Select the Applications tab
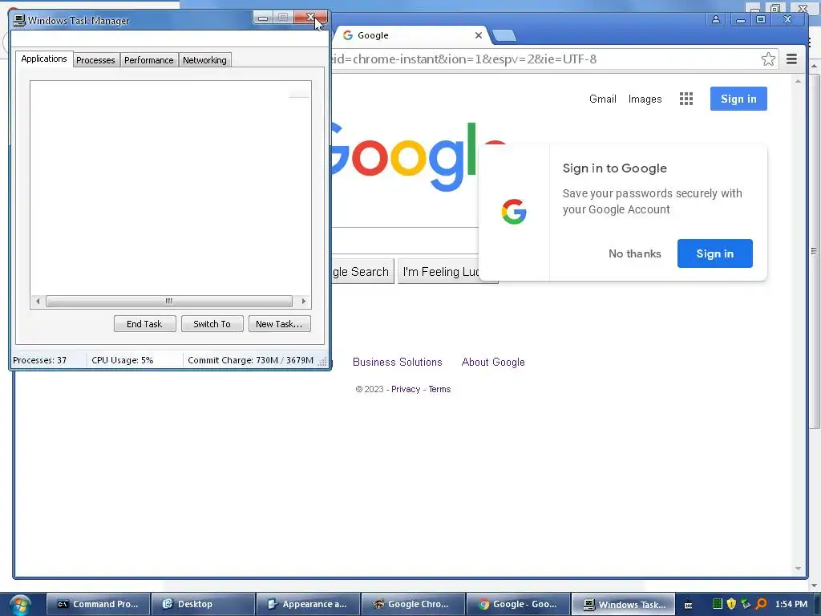Viewport: 821px width, 616px height. point(44,59)
